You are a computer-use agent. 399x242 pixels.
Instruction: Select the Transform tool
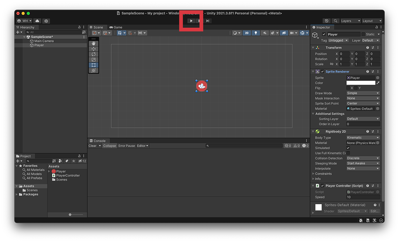coord(93,71)
